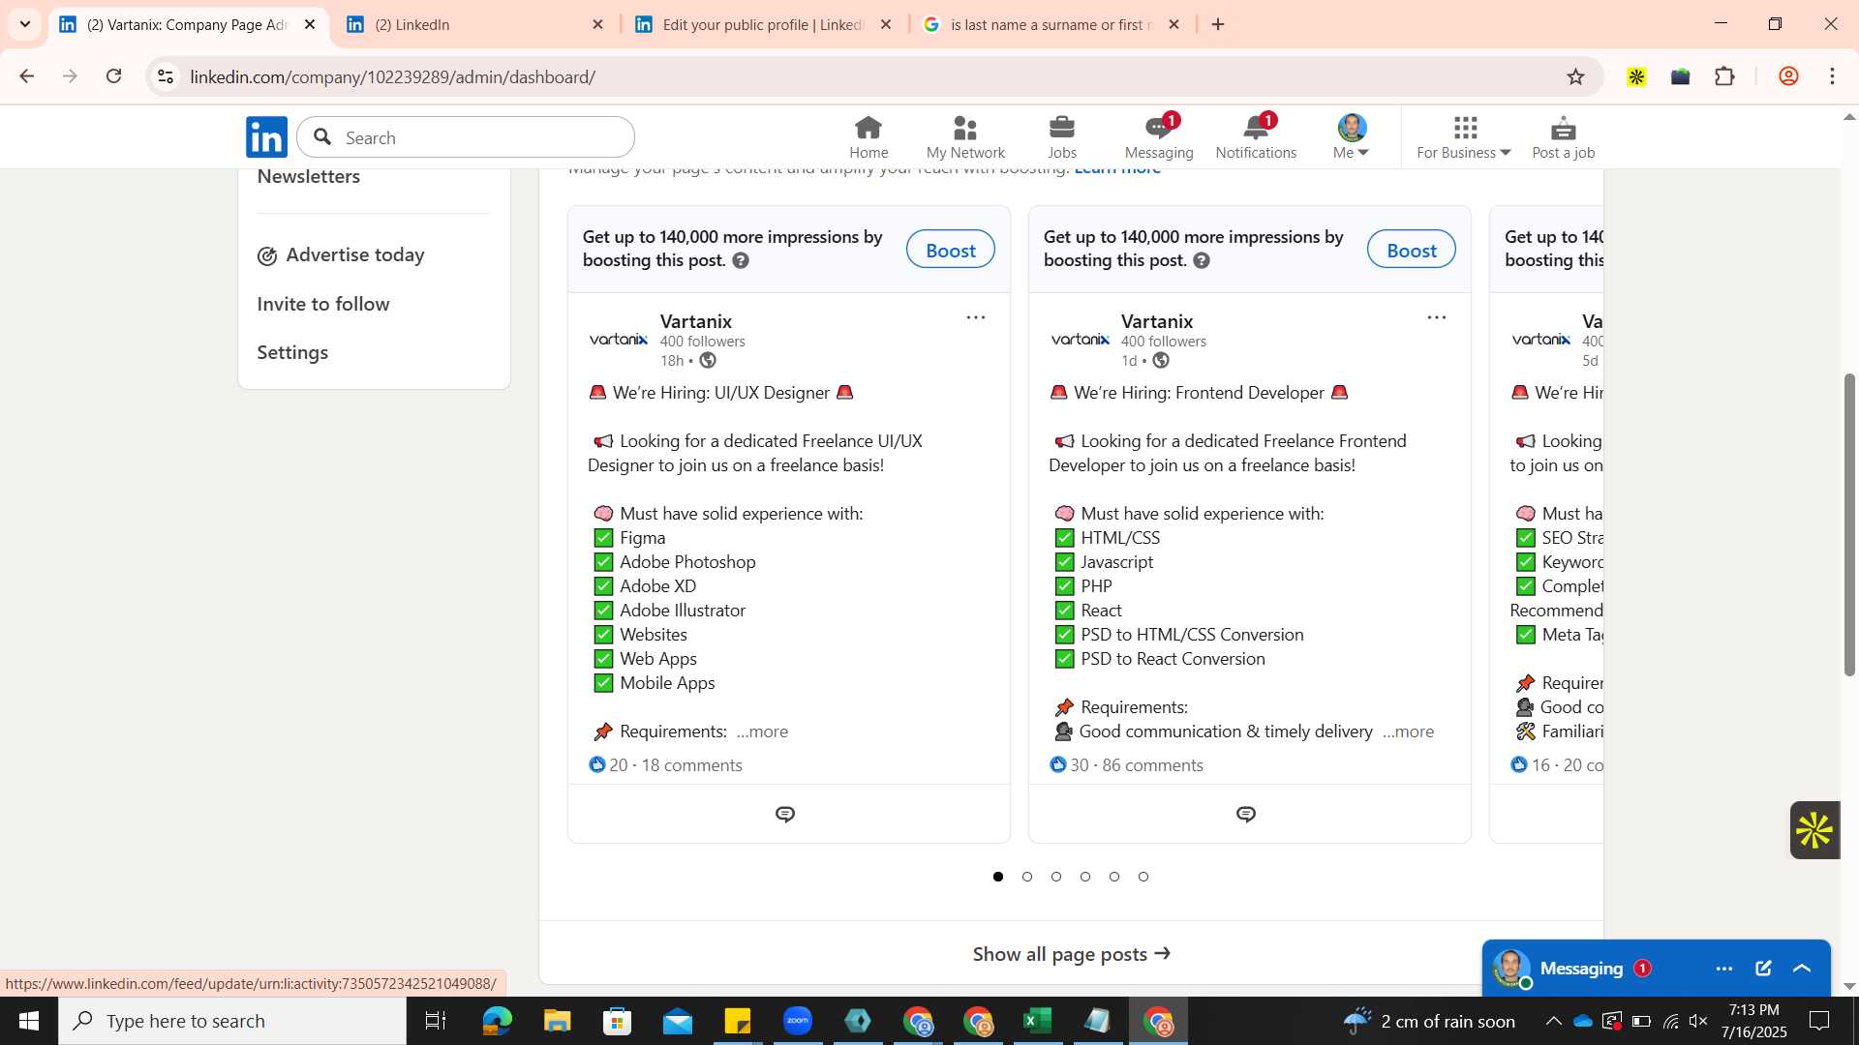The width and height of the screenshot is (1859, 1045).
Task: Switch to 'is last name a surname' Google tab
Action: coord(1051,24)
